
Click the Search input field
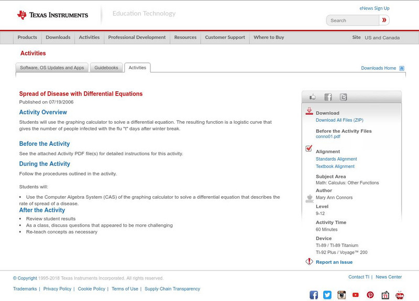click(352, 20)
